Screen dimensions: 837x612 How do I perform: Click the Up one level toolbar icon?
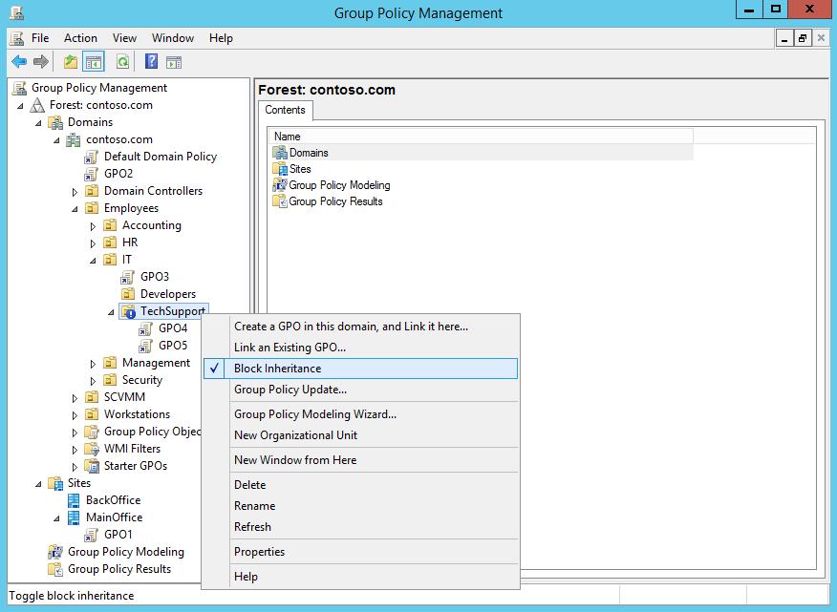tap(71, 62)
